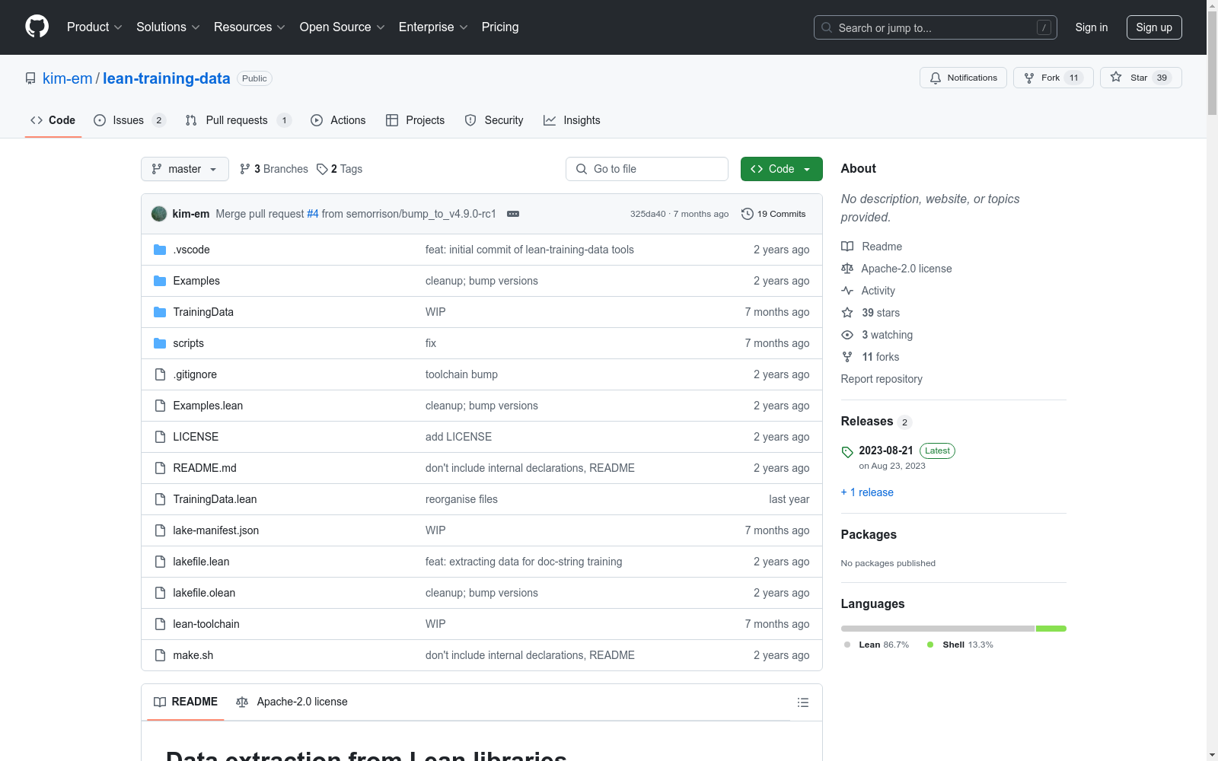Click the scripts folder icon
Screen dimensions: 1218x761
(x=160, y=343)
